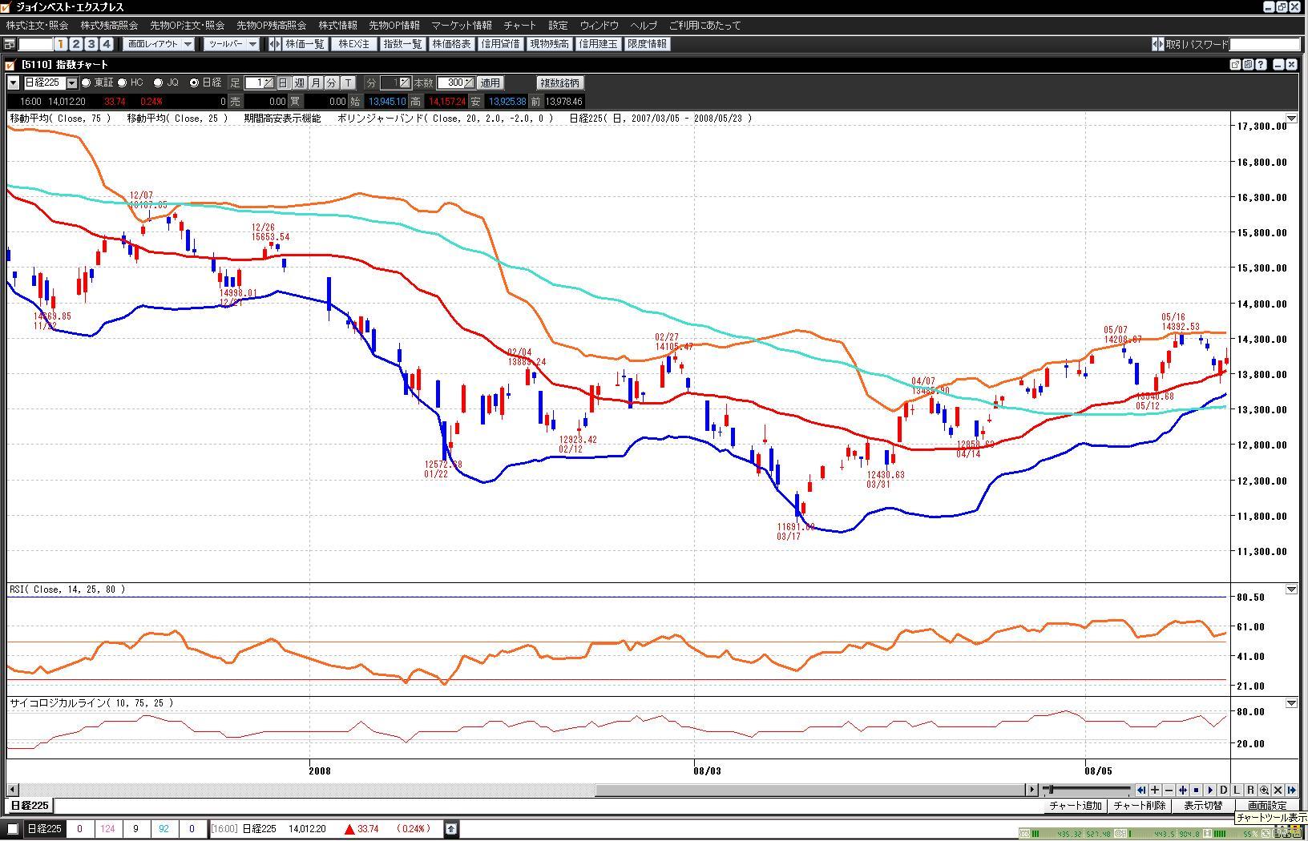Image resolution: width=1308 pixels, height=841 pixels.
Task: Click the 適用 apply button
Action: (490, 82)
